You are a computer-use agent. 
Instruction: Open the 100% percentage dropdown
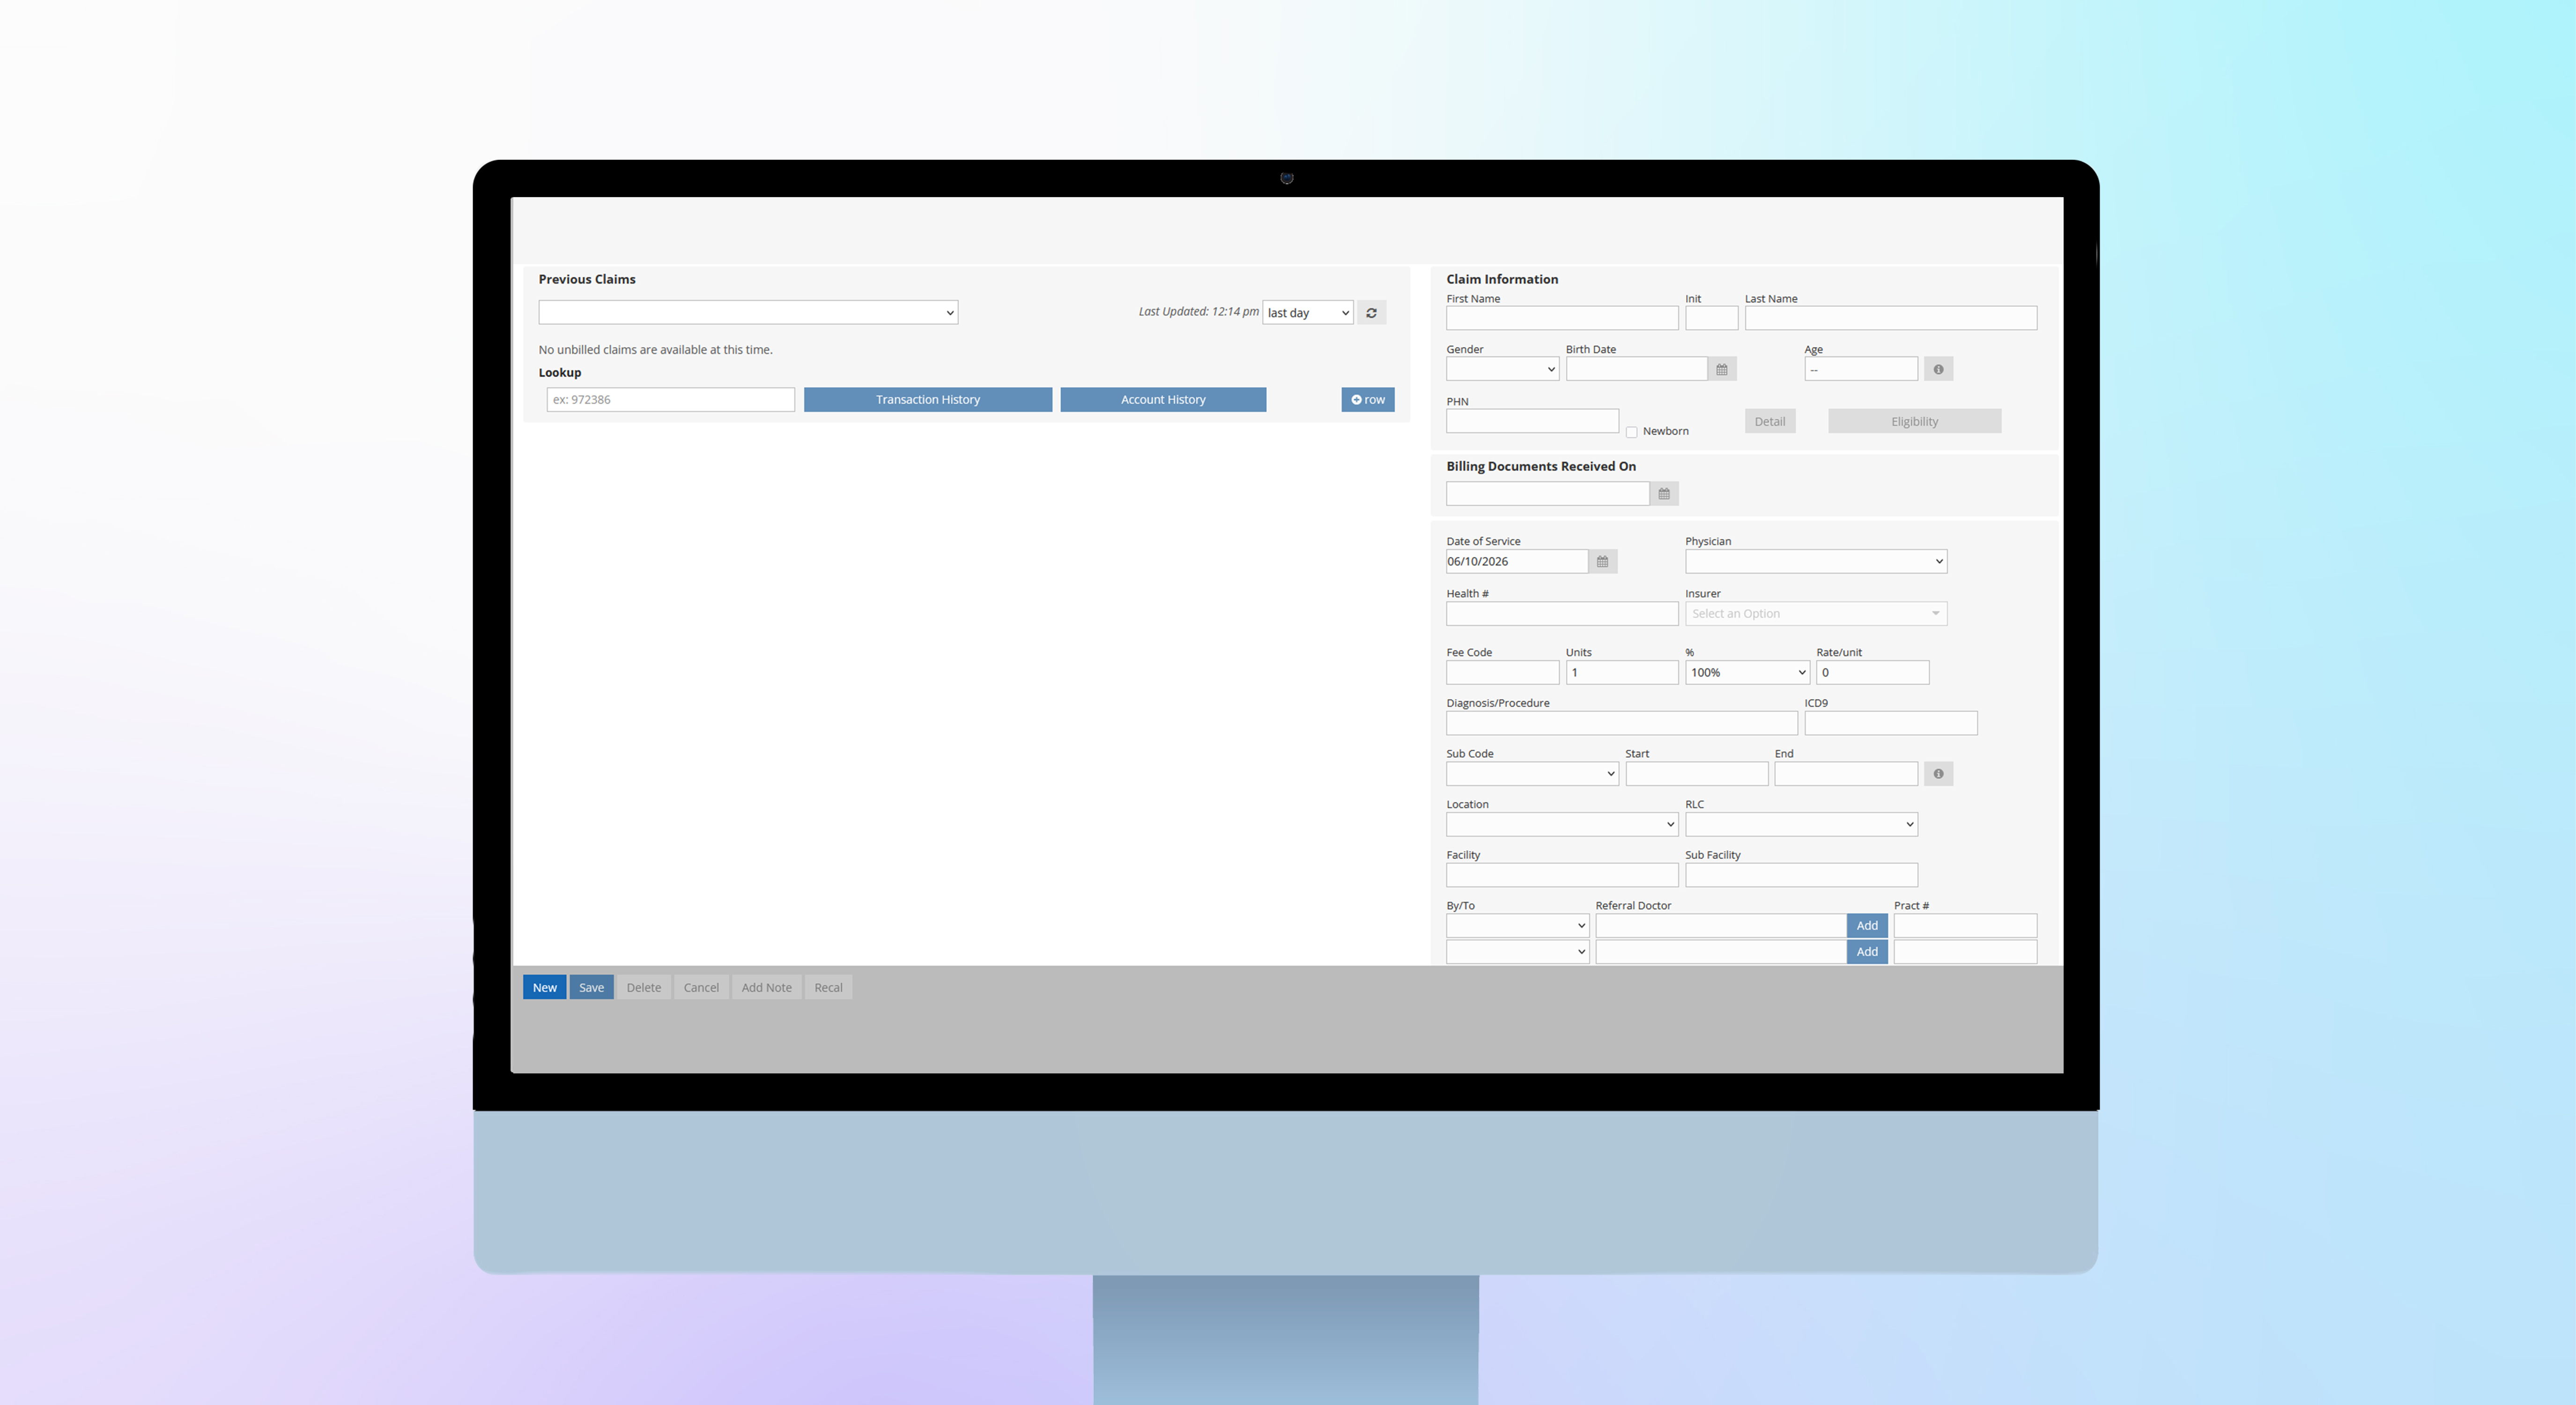coord(1747,673)
